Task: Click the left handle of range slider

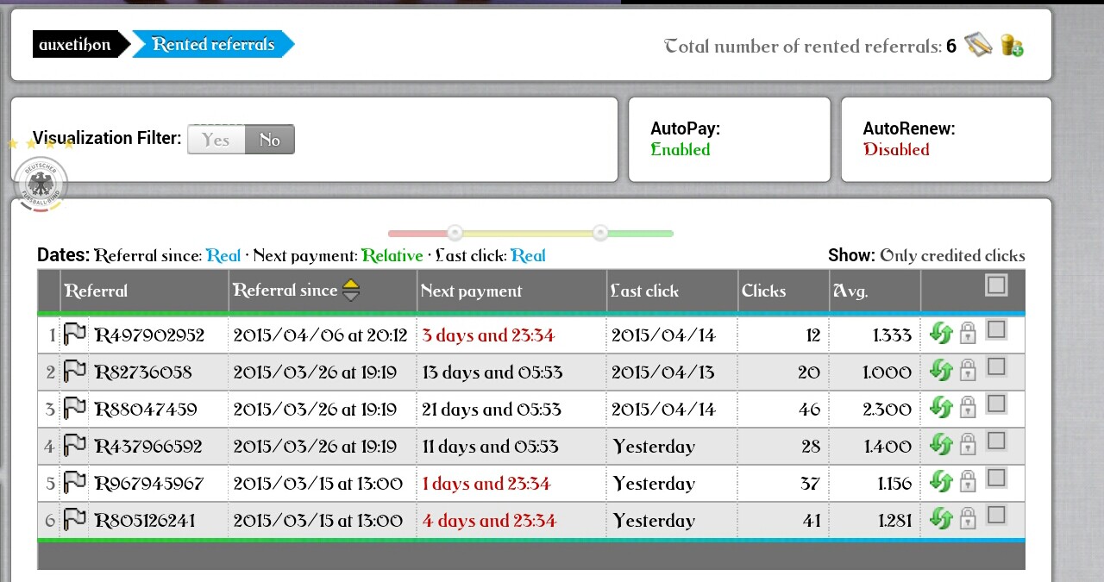Action: (x=455, y=233)
